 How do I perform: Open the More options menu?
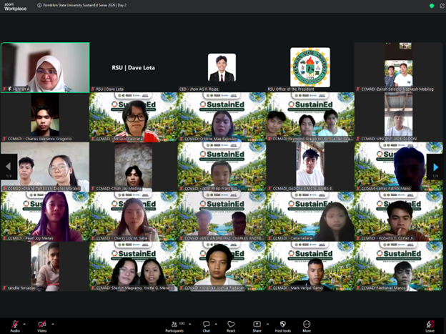(306, 324)
